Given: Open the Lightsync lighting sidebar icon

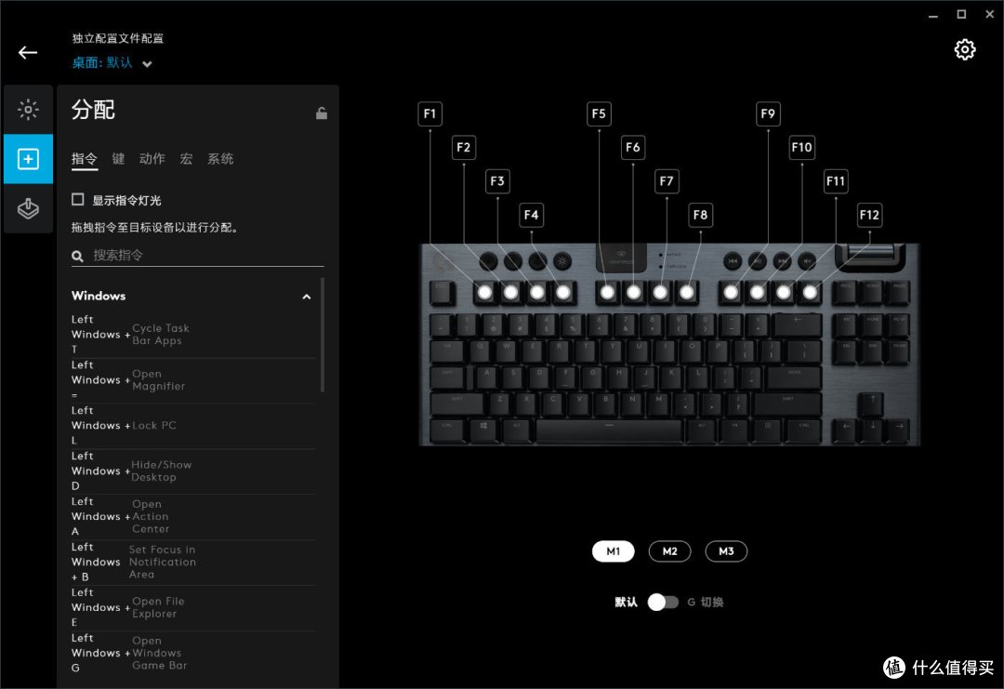Looking at the screenshot, I should [x=28, y=110].
